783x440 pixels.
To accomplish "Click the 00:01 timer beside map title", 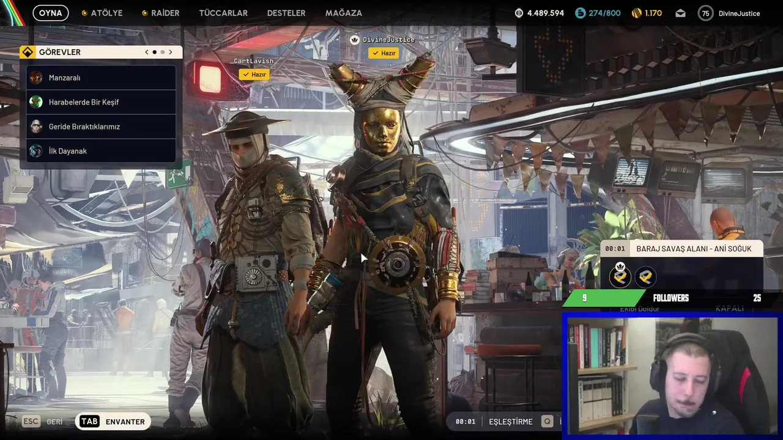I will [x=615, y=249].
